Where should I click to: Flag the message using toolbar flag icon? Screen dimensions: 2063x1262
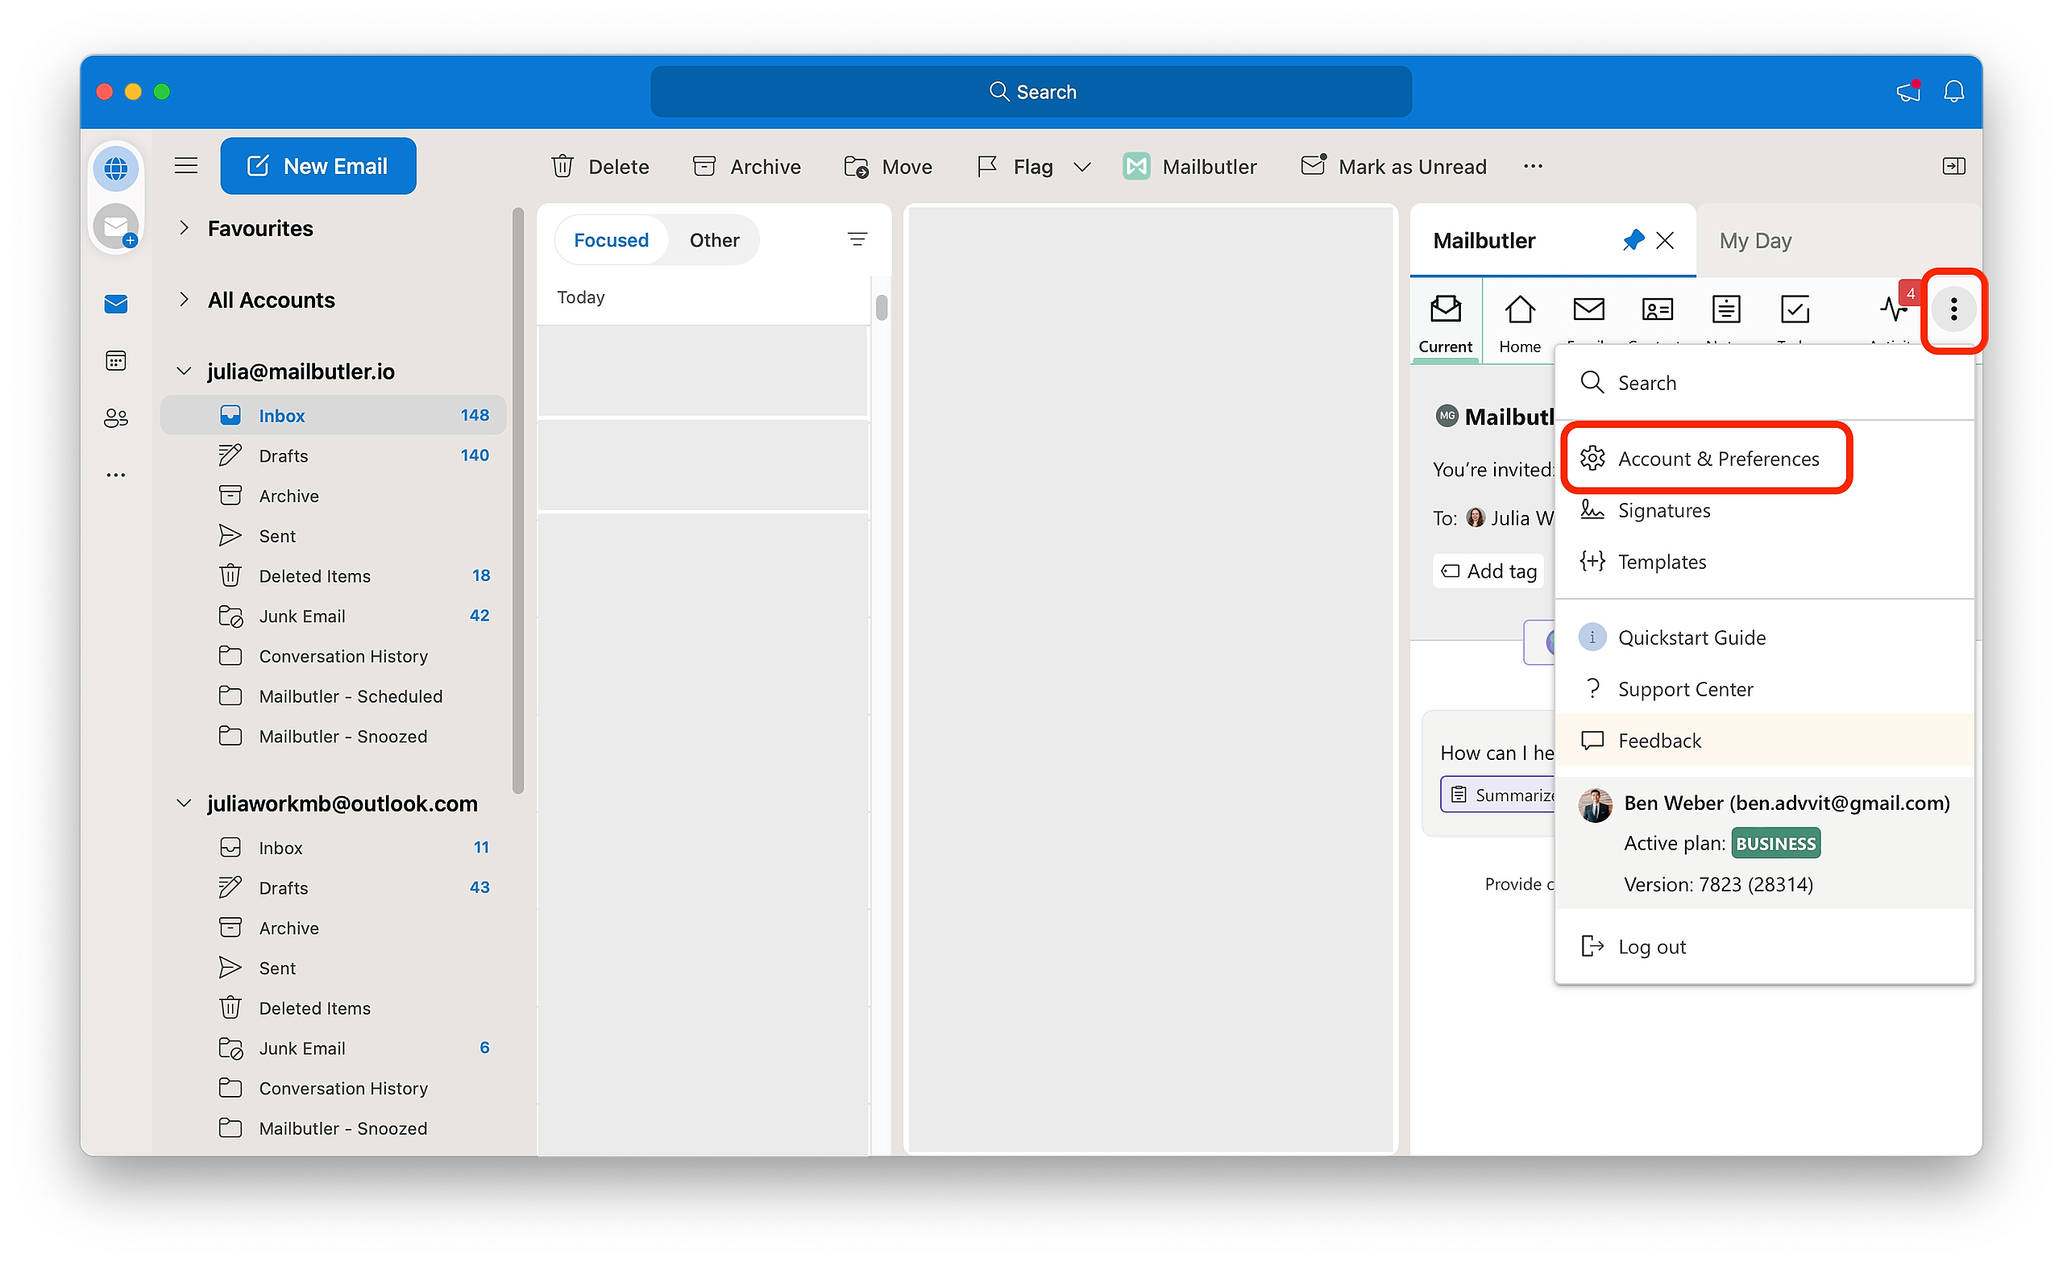coord(987,167)
